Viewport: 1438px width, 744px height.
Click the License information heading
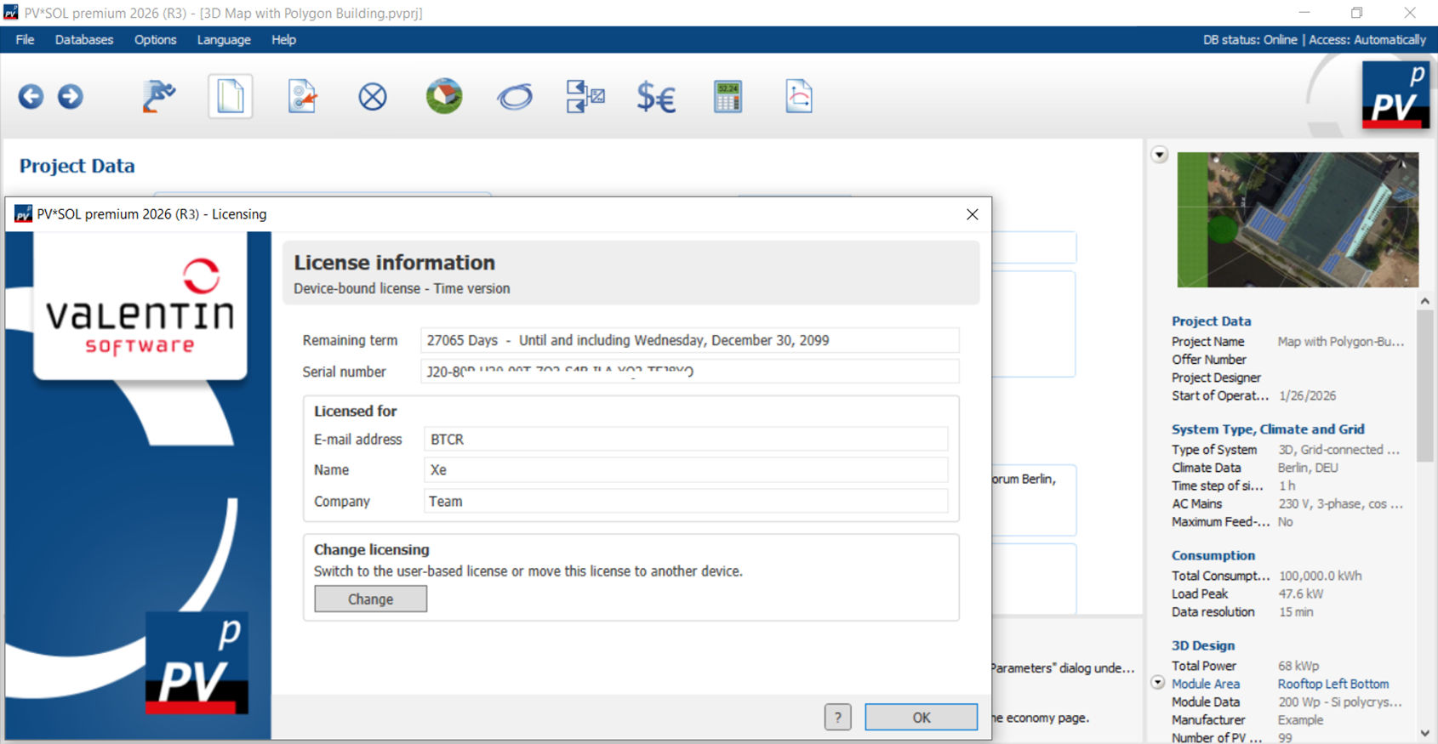click(x=395, y=263)
